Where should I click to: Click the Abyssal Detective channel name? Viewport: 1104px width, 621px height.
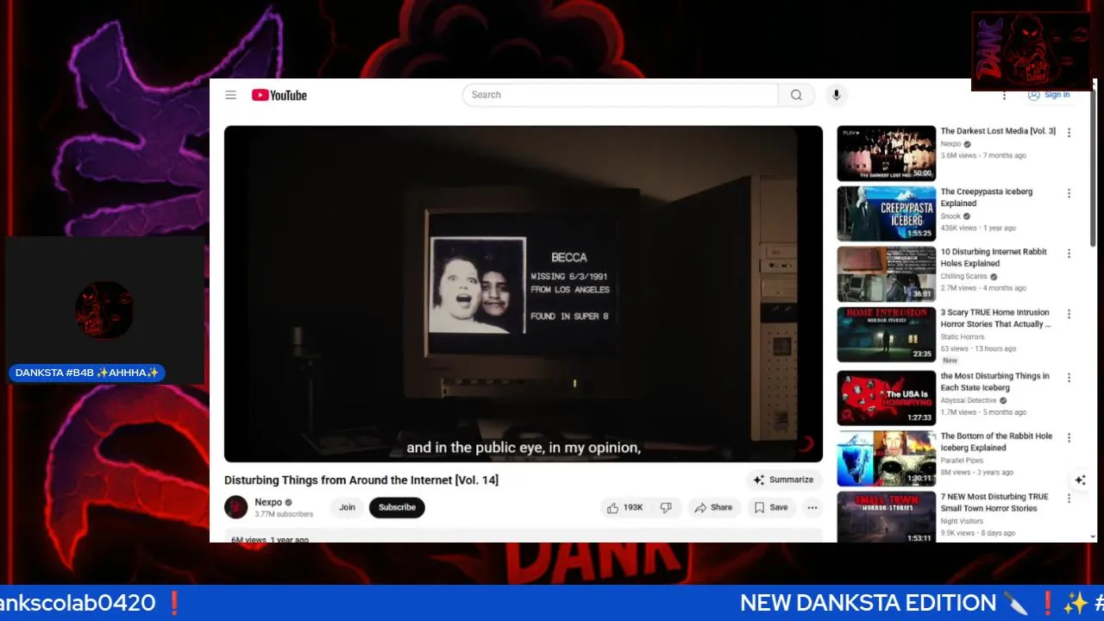(968, 401)
